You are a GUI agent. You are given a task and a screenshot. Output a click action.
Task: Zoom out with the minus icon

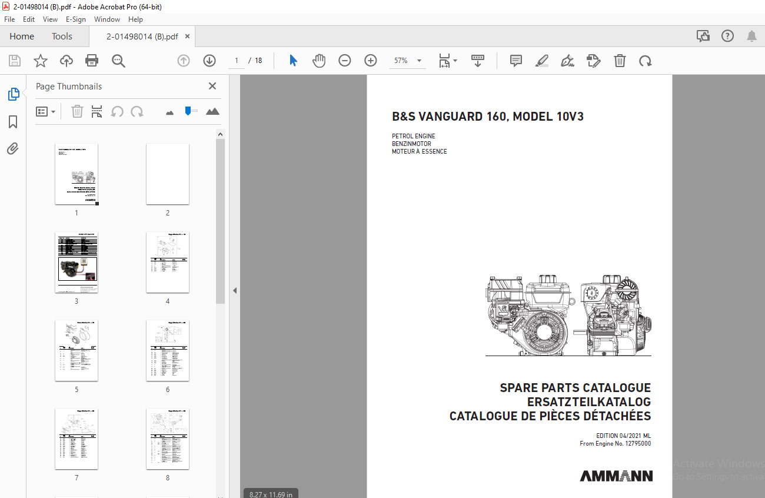tap(345, 61)
